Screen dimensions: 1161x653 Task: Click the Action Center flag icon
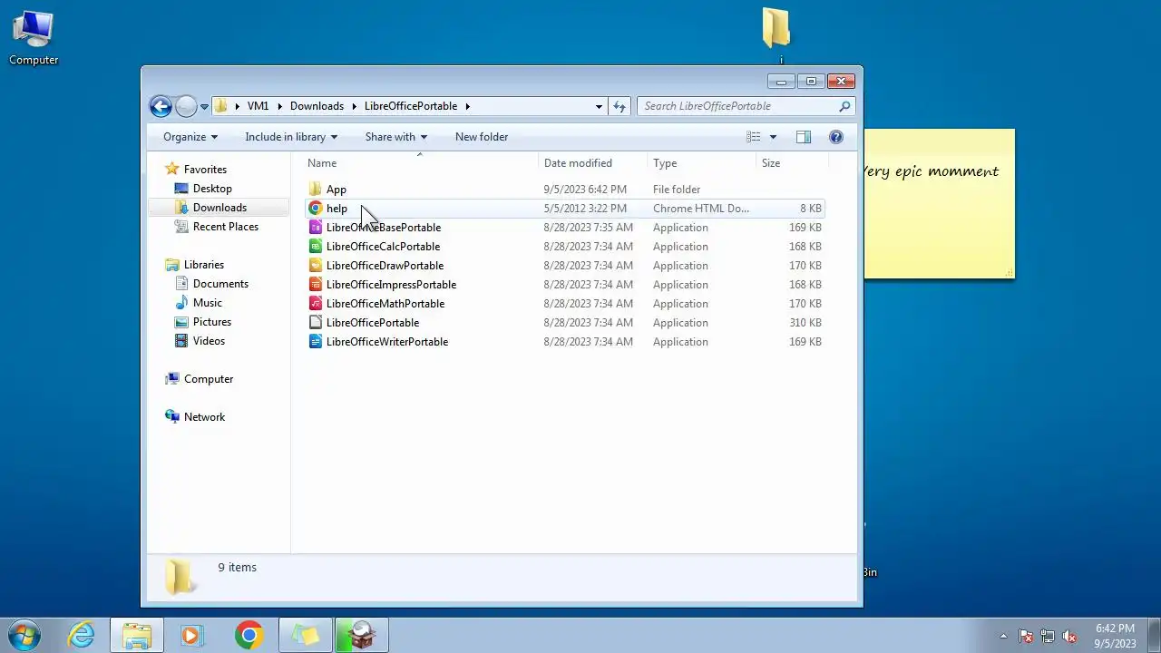(x=1026, y=636)
